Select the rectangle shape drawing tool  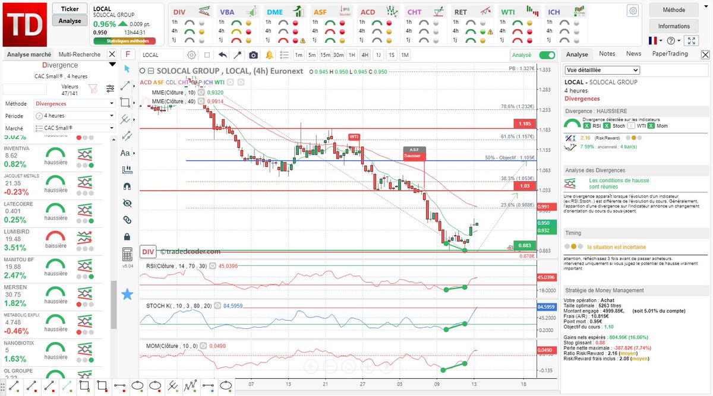[125, 102]
